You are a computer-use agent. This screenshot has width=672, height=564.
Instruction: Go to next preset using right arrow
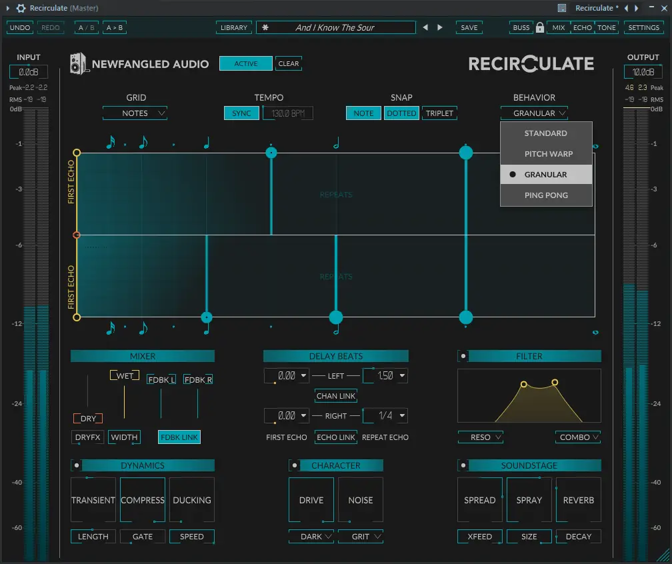tap(440, 27)
